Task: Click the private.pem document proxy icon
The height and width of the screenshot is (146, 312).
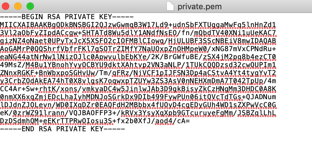Action: pos(170,6)
